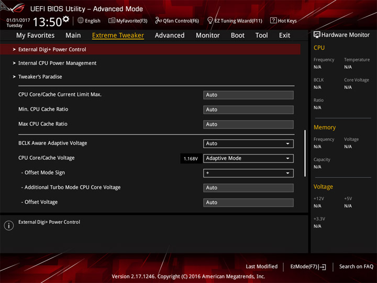The image size is (377, 283).
Task: Open CPU Core/Cache Voltage mode dropdown
Action: coord(248,158)
